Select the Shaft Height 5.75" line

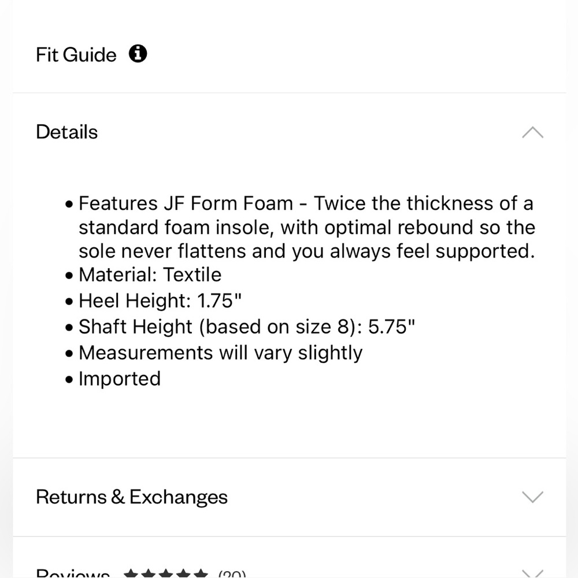click(x=247, y=327)
